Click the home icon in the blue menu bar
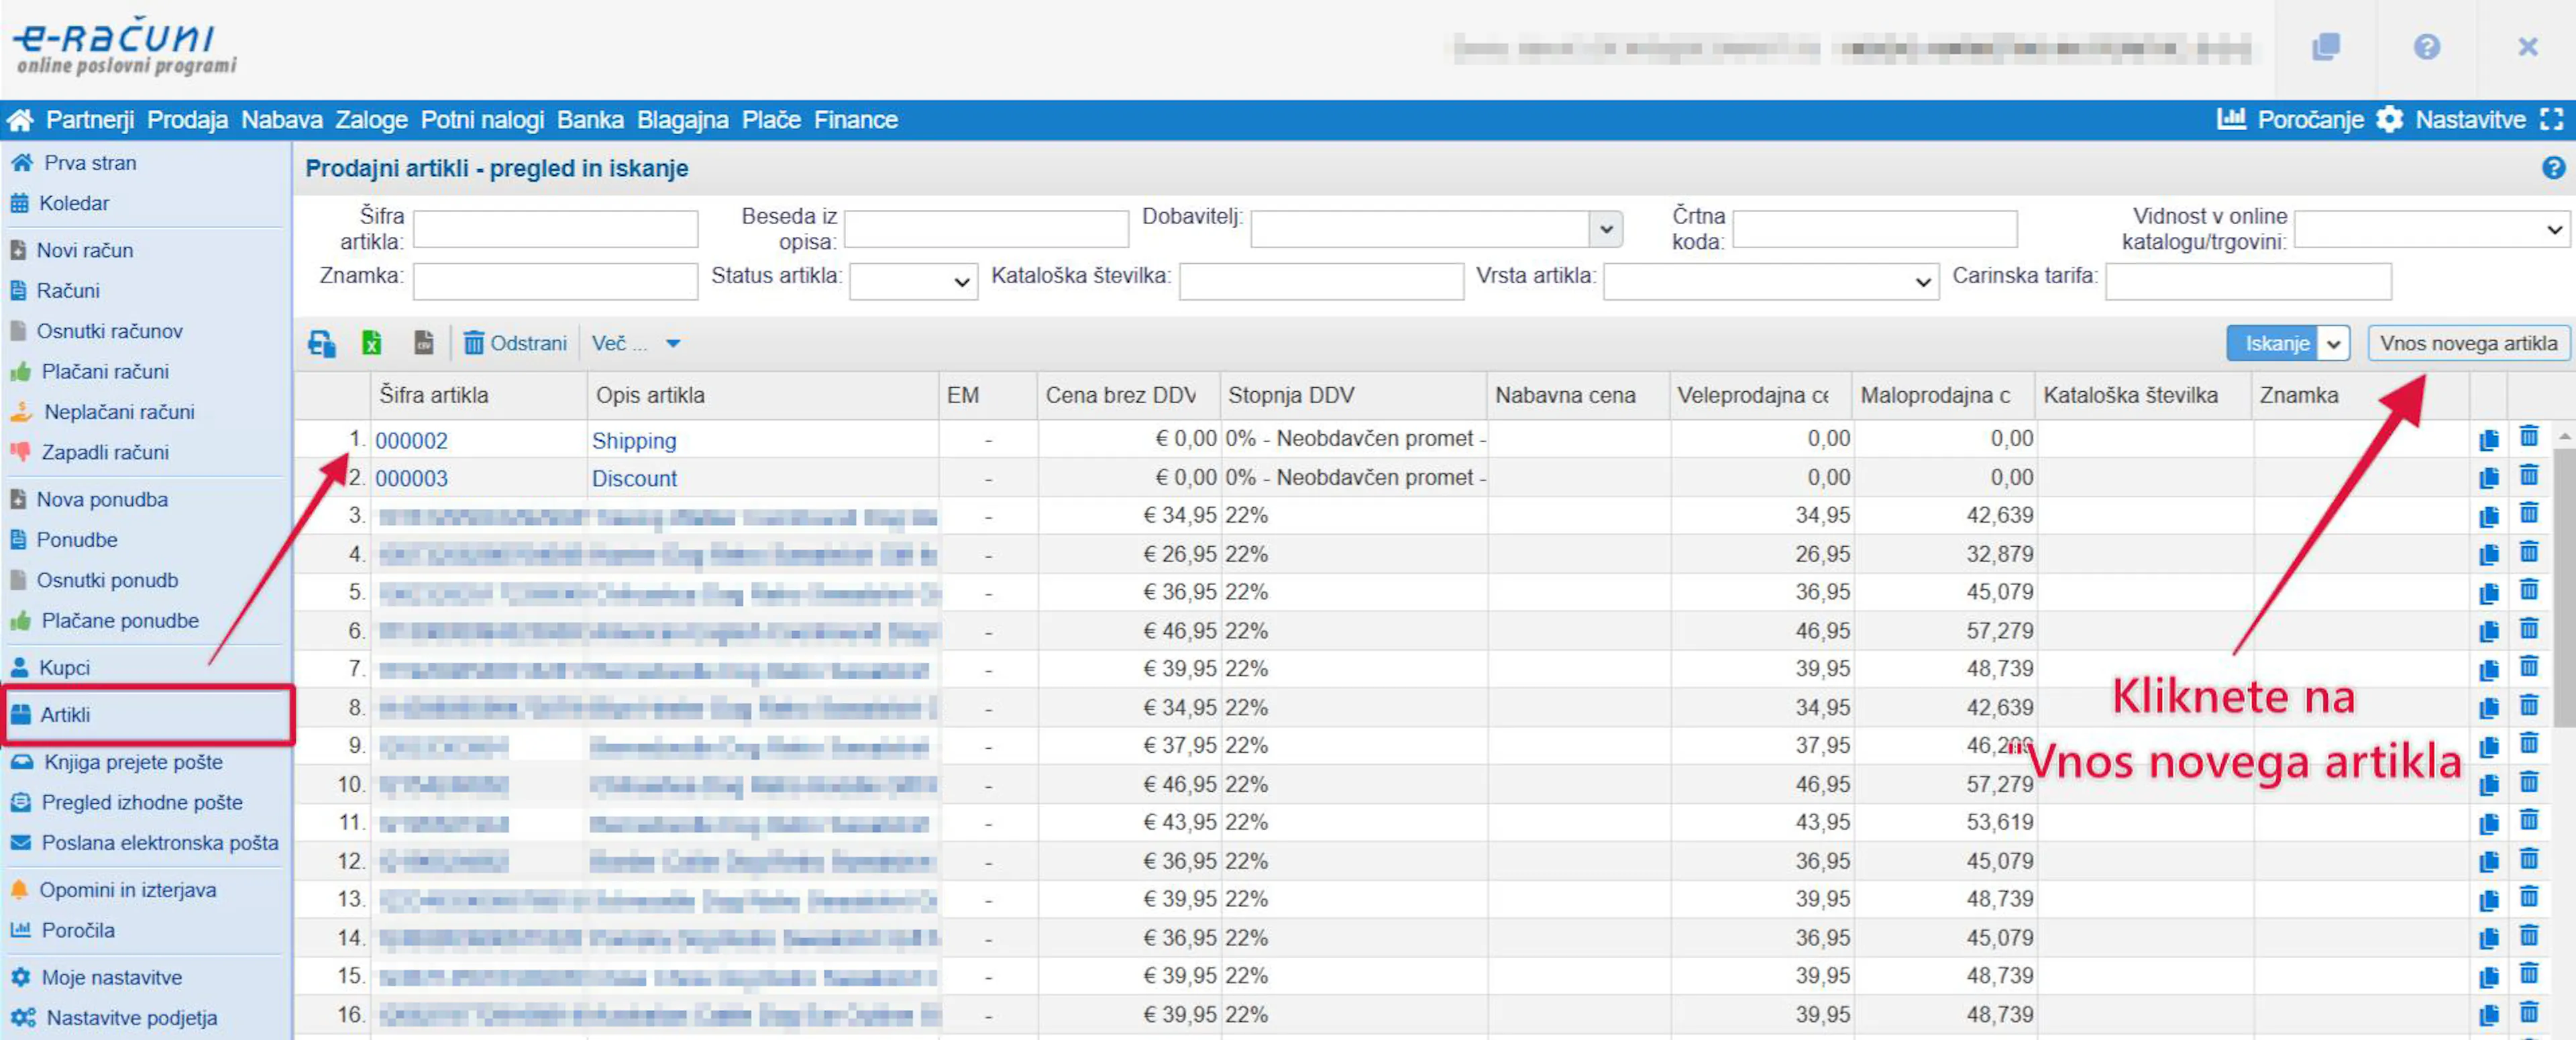 pos(20,120)
